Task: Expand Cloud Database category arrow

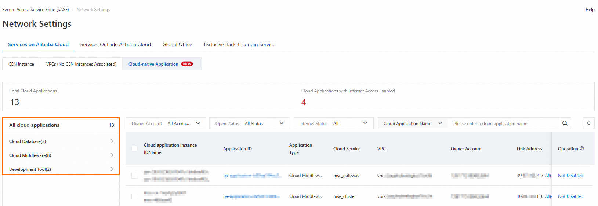Action: [x=112, y=141]
